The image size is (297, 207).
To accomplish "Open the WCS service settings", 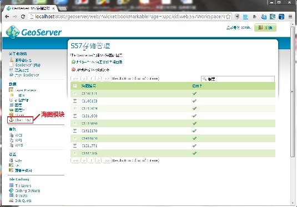I will (18, 135).
